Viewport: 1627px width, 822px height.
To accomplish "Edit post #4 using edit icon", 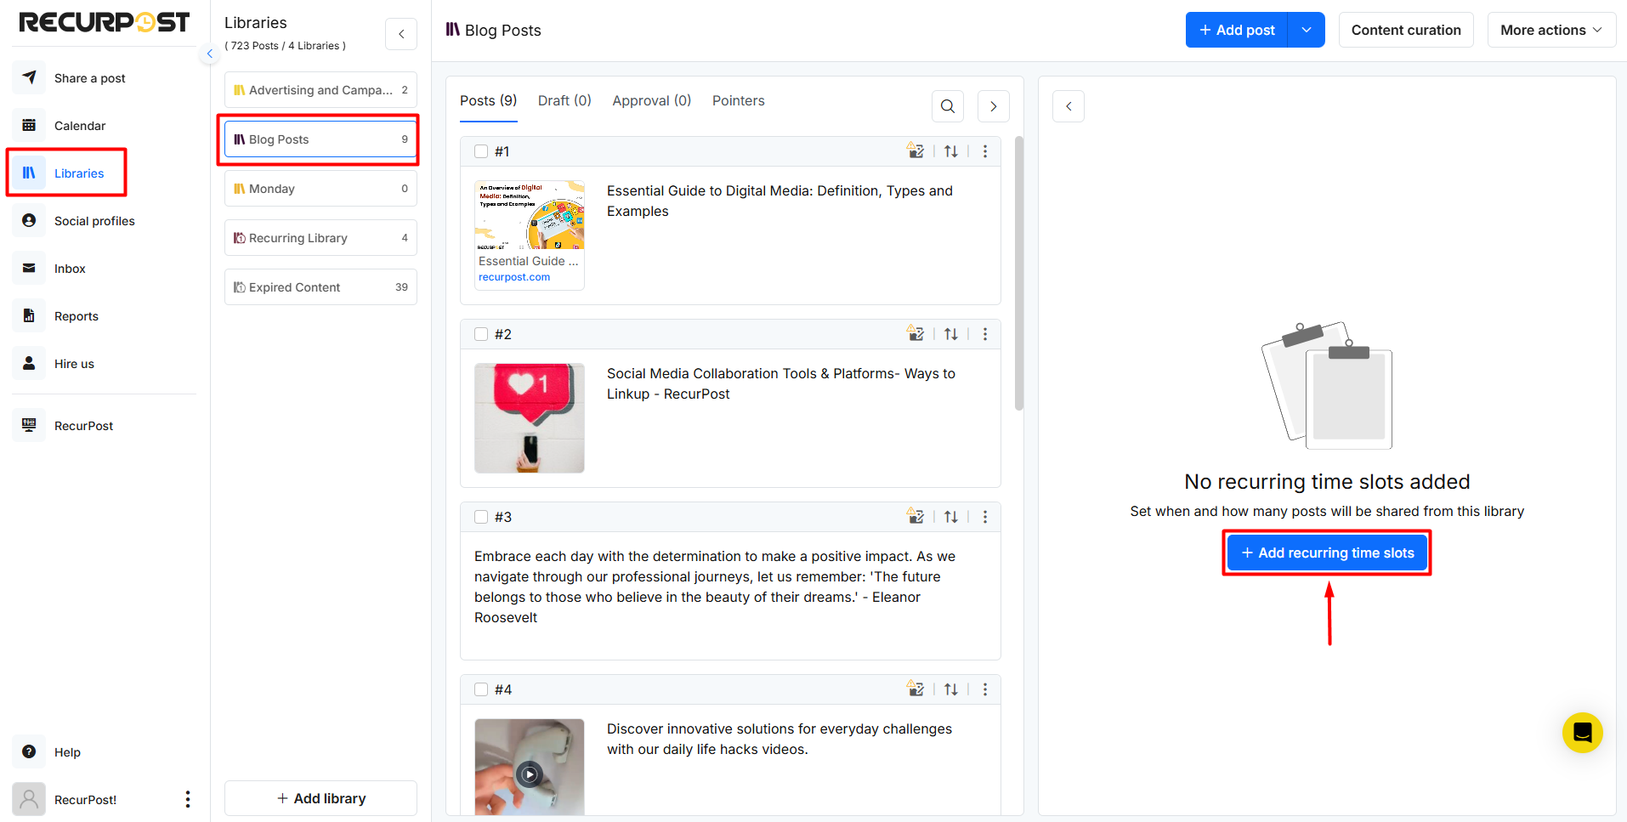I will point(916,689).
